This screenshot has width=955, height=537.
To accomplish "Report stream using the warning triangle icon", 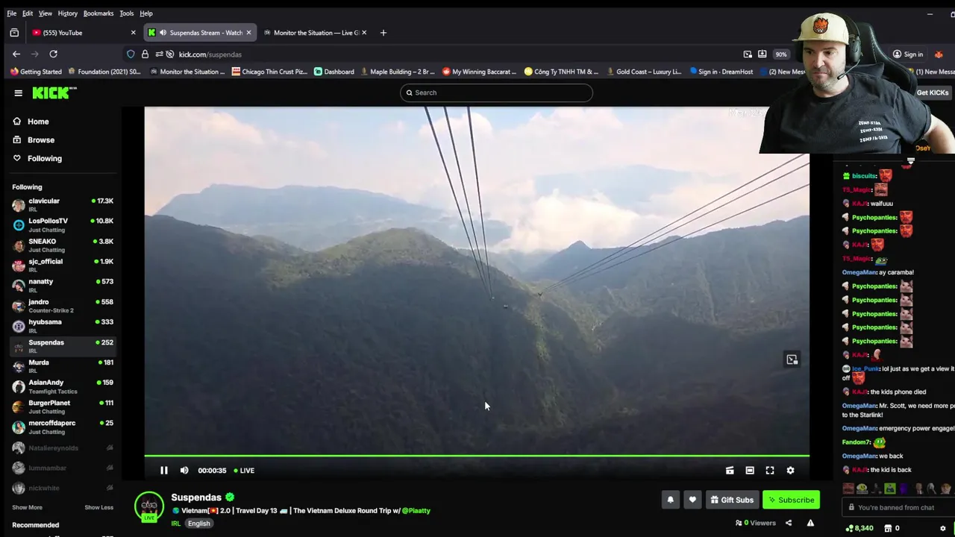I will (810, 523).
